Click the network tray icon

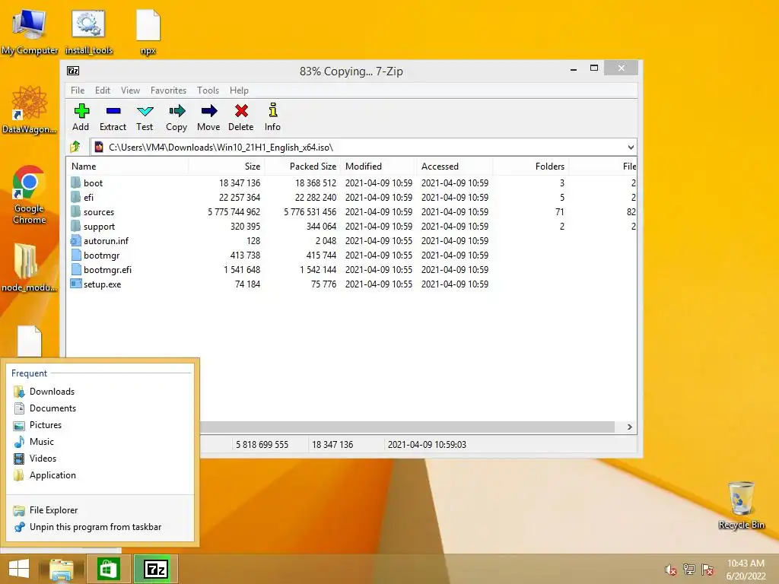689,570
